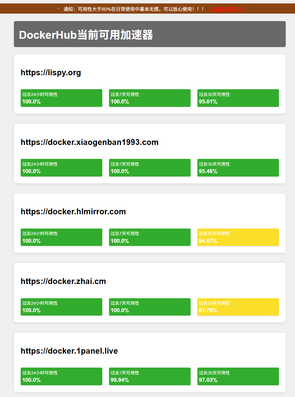Click 1panel.live 99.94% 7-day availability box
The image size is (295, 397).
tap(150, 376)
